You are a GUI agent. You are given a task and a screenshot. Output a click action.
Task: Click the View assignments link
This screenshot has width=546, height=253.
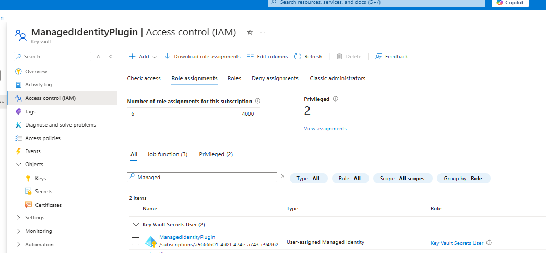tap(325, 129)
